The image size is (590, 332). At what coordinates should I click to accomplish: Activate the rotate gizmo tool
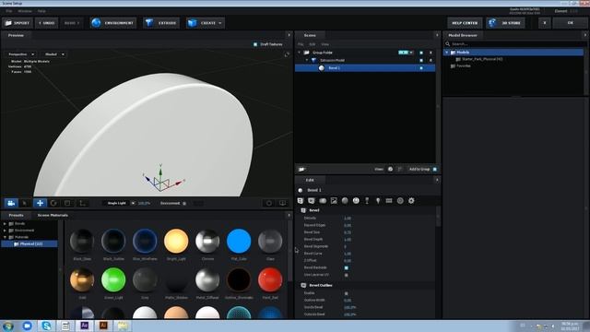pyautogui.click(x=53, y=203)
